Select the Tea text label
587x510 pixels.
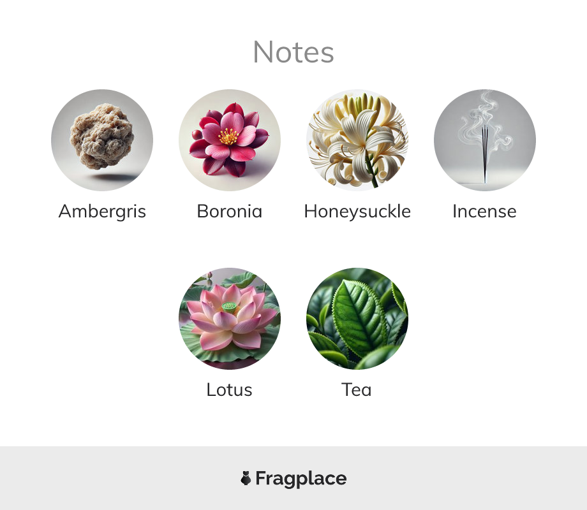pyautogui.click(x=357, y=390)
